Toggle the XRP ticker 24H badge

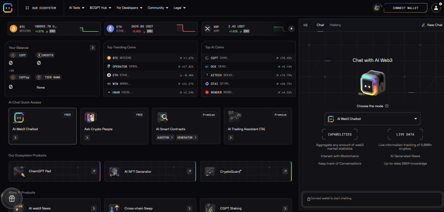coord(246,31)
